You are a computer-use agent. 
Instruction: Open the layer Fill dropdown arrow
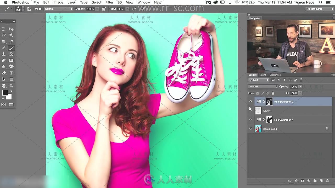point(300,93)
